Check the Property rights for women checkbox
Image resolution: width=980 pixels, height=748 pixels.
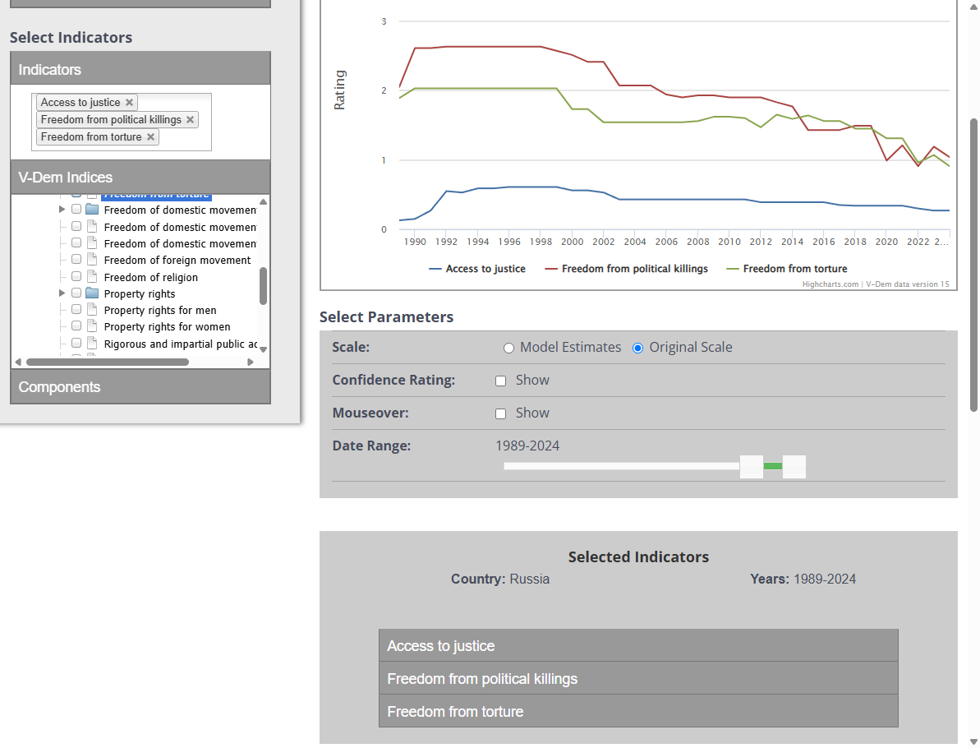pos(76,326)
